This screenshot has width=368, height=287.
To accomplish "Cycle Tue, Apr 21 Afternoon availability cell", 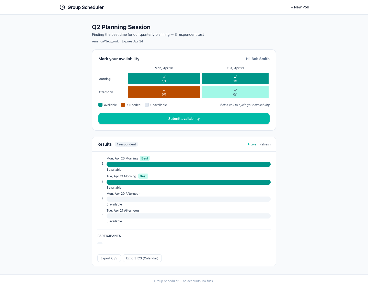I will (235, 92).
